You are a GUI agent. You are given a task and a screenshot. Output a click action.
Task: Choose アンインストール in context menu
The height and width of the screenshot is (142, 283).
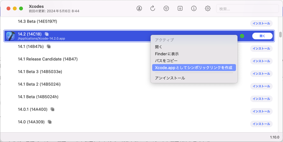point(194,78)
